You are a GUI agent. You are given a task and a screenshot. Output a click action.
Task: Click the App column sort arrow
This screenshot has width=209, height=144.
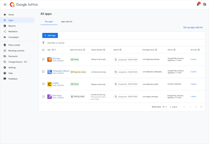(x=55, y=50)
